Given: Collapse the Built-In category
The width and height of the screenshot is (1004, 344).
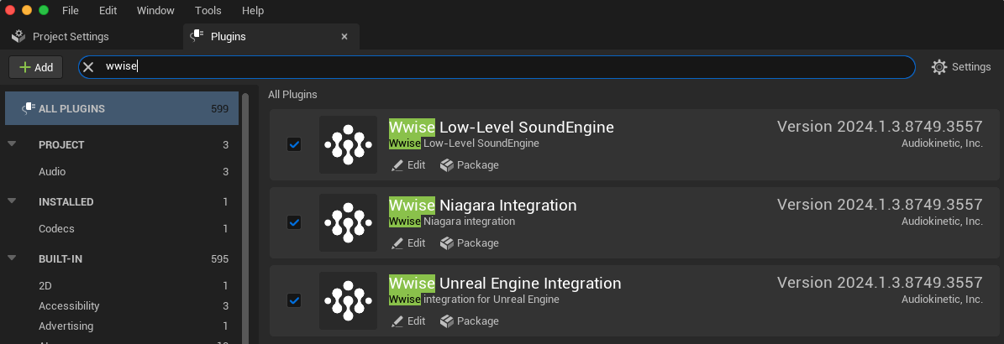Looking at the screenshot, I should pos(13,258).
